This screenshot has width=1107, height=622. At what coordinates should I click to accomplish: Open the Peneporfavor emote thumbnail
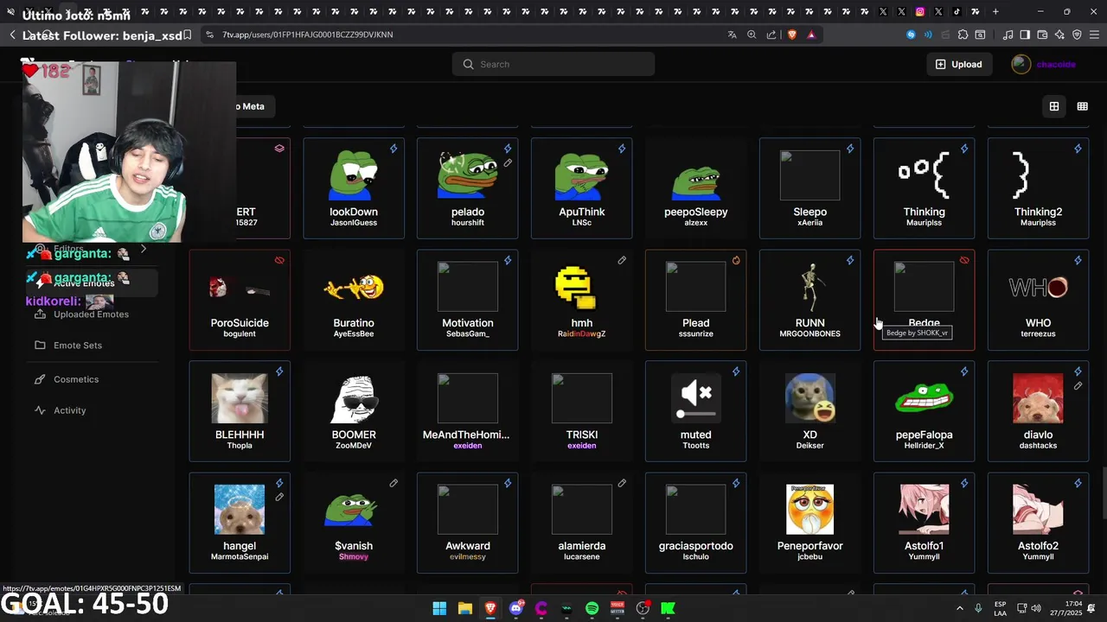810,510
